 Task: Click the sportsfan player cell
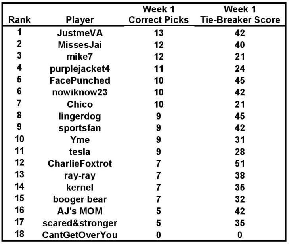80,128
